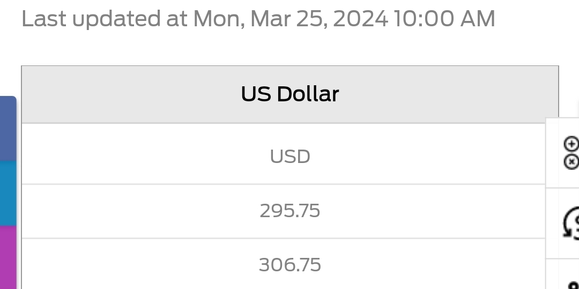The width and height of the screenshot is (579, 289).
Task: Click the circled multiply symbol
Action: coord(571,162)
